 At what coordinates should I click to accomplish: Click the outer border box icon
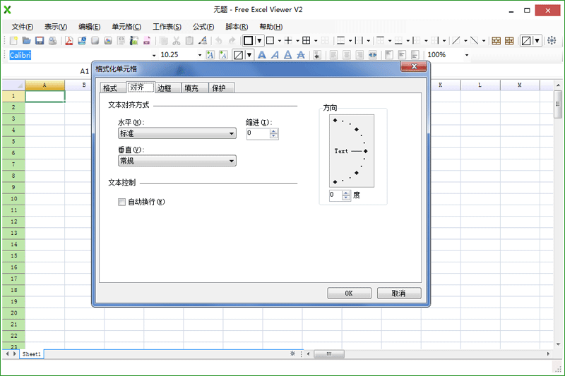coord(270,41)
